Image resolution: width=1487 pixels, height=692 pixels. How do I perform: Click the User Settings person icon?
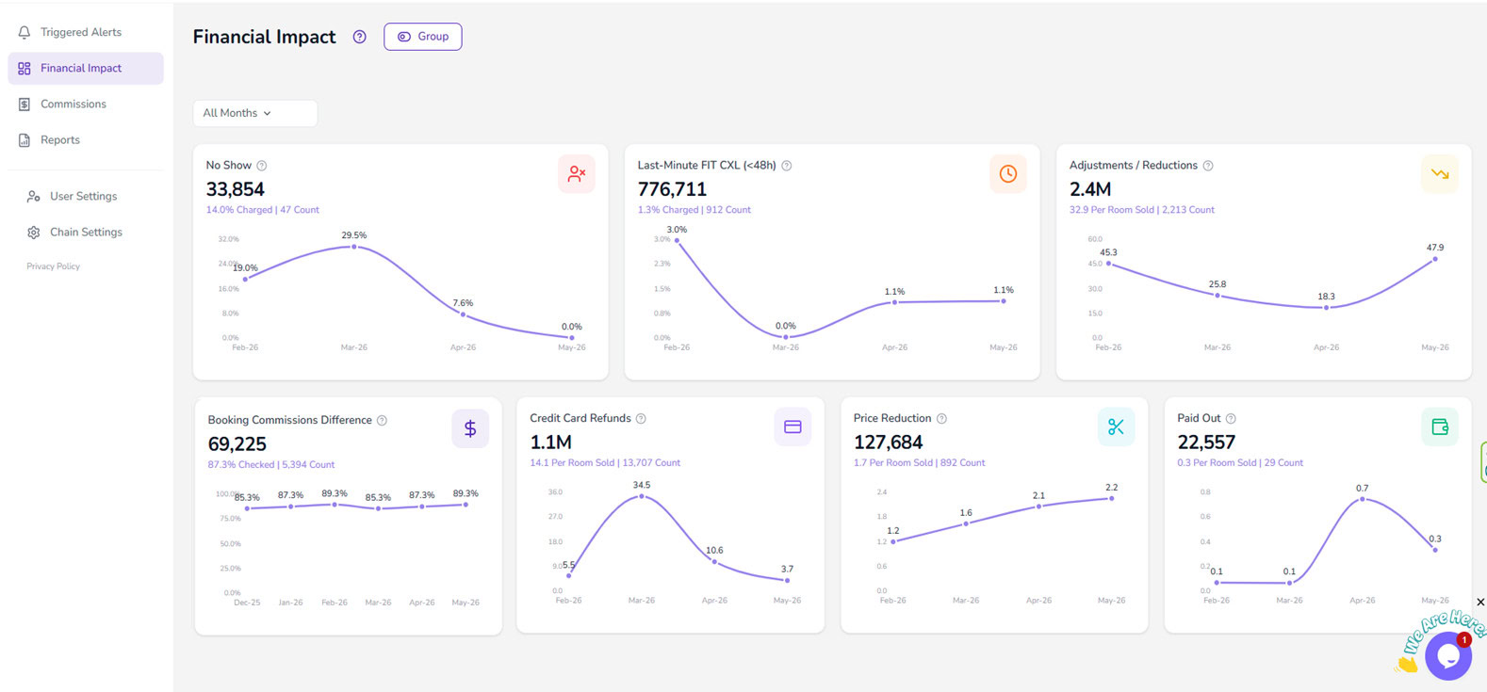click(34, 196)
